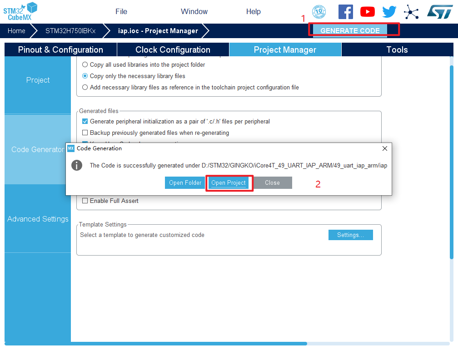Click the Home breadcrumb
458x350 pixels.
(x=16, y=31)
